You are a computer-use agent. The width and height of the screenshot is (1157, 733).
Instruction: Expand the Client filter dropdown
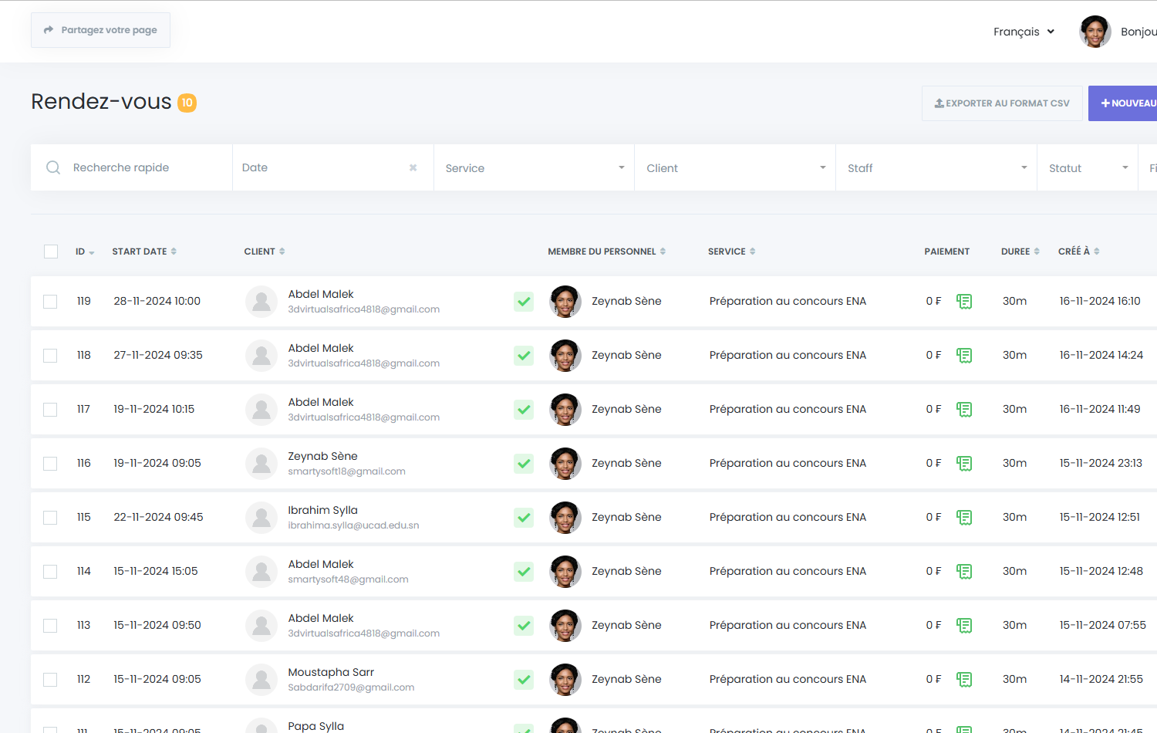click(735, 168)
